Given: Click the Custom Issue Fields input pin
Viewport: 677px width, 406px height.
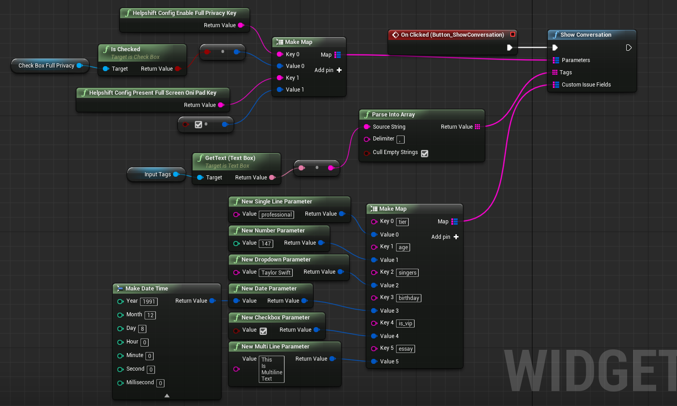Looking at the screenshot, I should click(556, 85).
